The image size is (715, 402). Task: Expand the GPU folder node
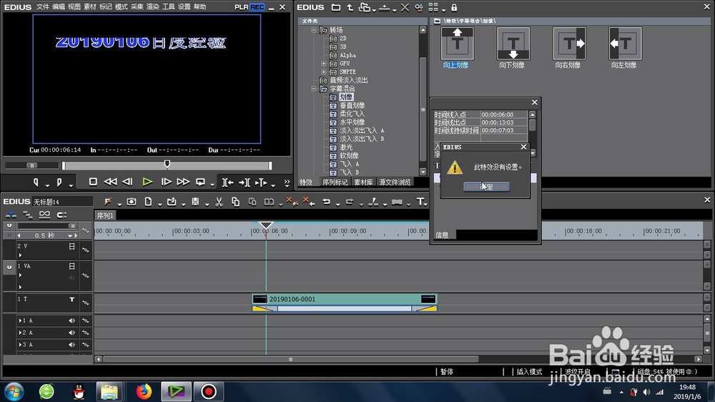coord(324,64)
